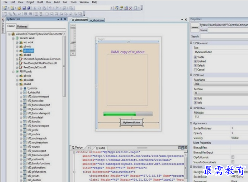Open the Tools menu

point(73,2)
